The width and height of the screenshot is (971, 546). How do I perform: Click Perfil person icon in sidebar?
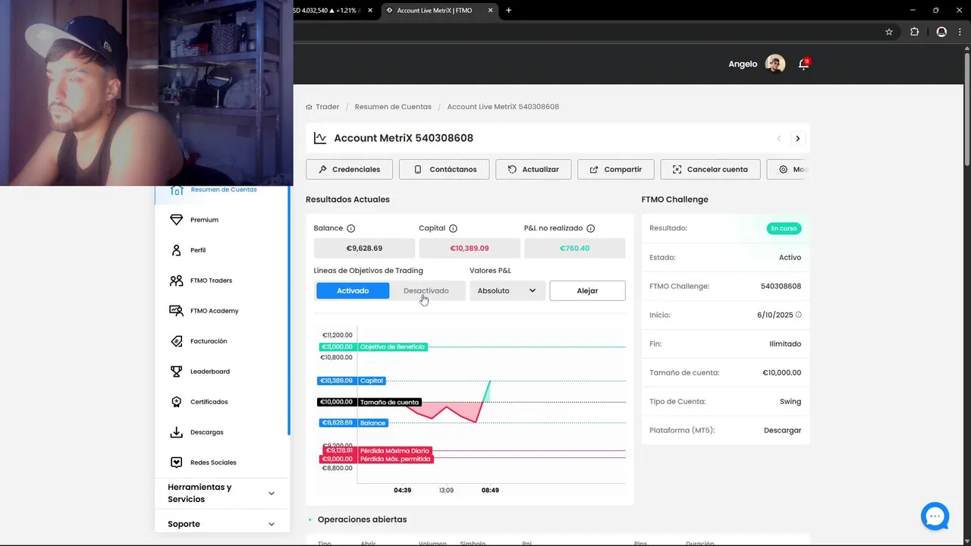(176, 250)
